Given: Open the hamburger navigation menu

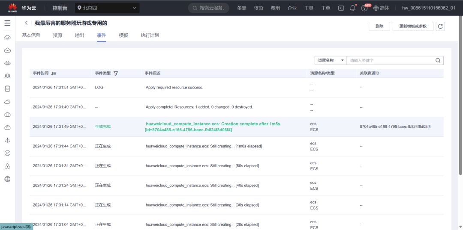Looking at the screenshot, I should pyautogui.click(x=7, y=23).
